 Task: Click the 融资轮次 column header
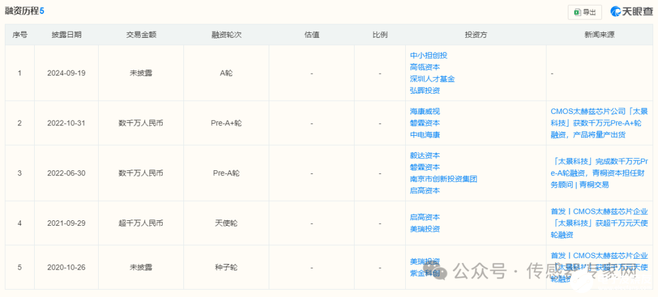[226, 35]
